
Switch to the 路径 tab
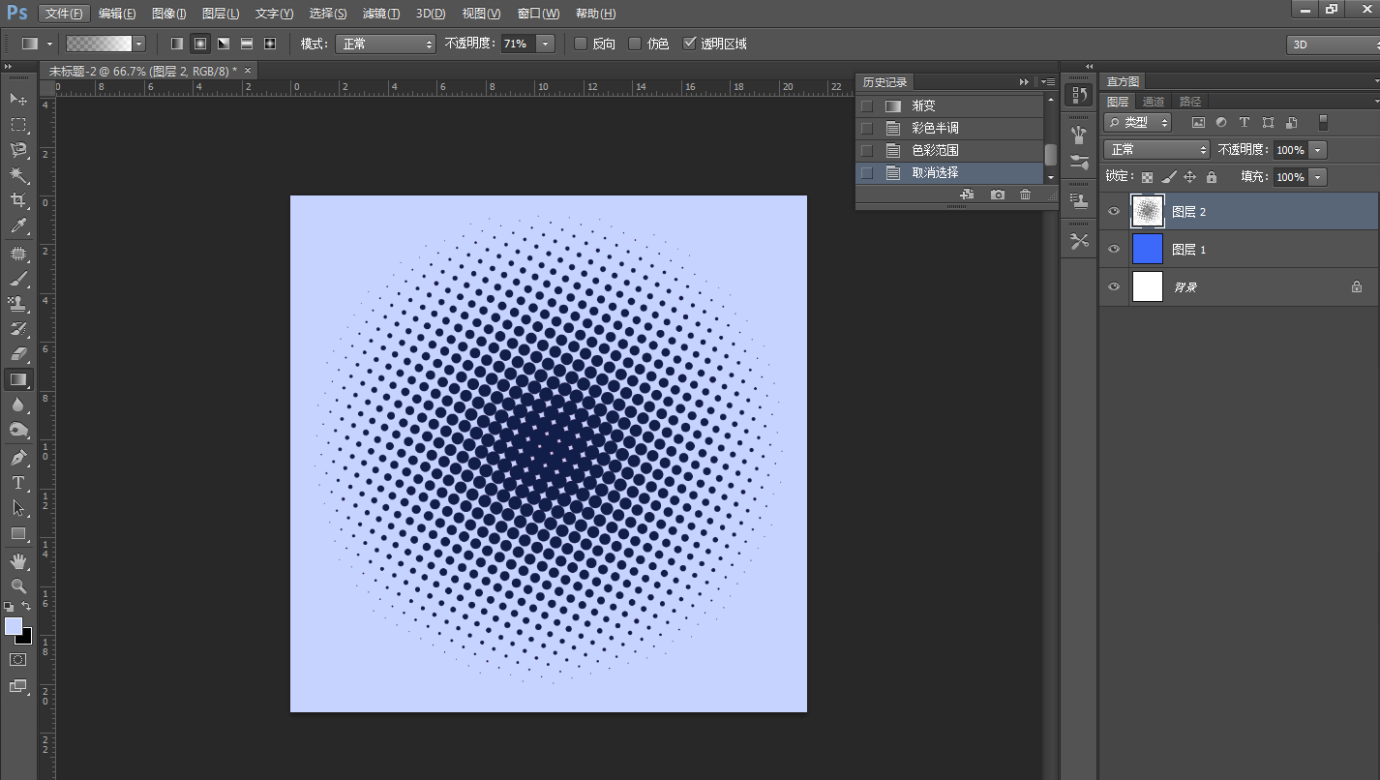click(1189, 102)
